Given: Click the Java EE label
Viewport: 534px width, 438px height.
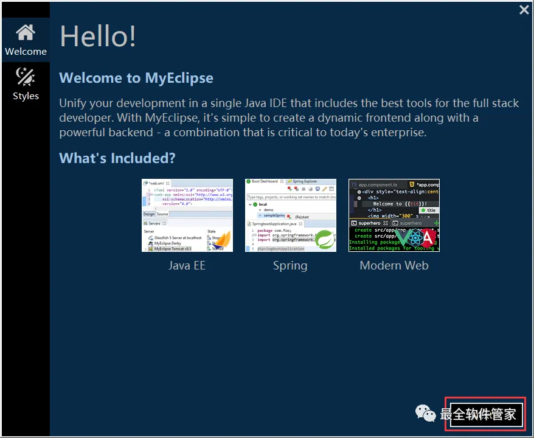Looking at the screenshot, I should [187, 265].
